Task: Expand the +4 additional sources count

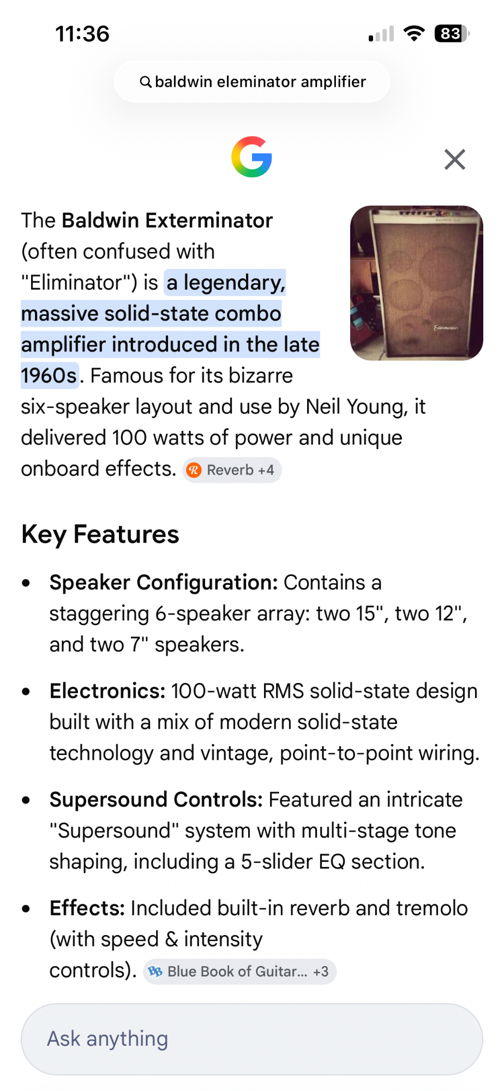Action: (266, 470)
